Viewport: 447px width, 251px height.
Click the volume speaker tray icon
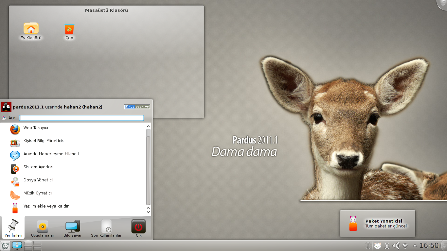pyautogui.click(x=396, y=246)
